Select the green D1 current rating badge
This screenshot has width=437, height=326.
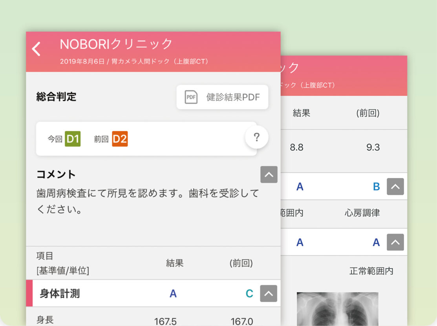tap(73, 139)
